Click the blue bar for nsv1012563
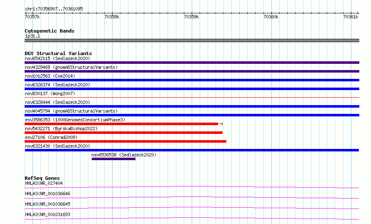 192,80
